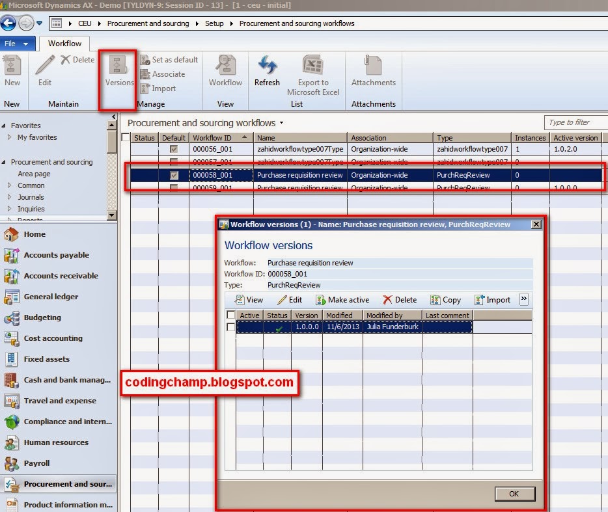Check the checkbox for version 1.0.0.0
Image resolution: width=608 pixels, height=512 pixels.
pos(231,327)
